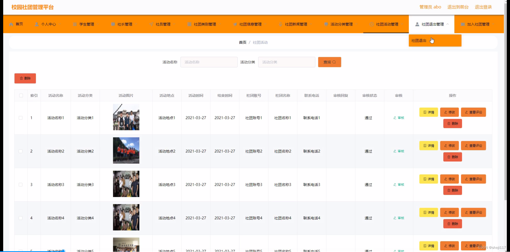
Task: Expand the 加入社团管理 menu chevron
Action: [x=494, y=24]
